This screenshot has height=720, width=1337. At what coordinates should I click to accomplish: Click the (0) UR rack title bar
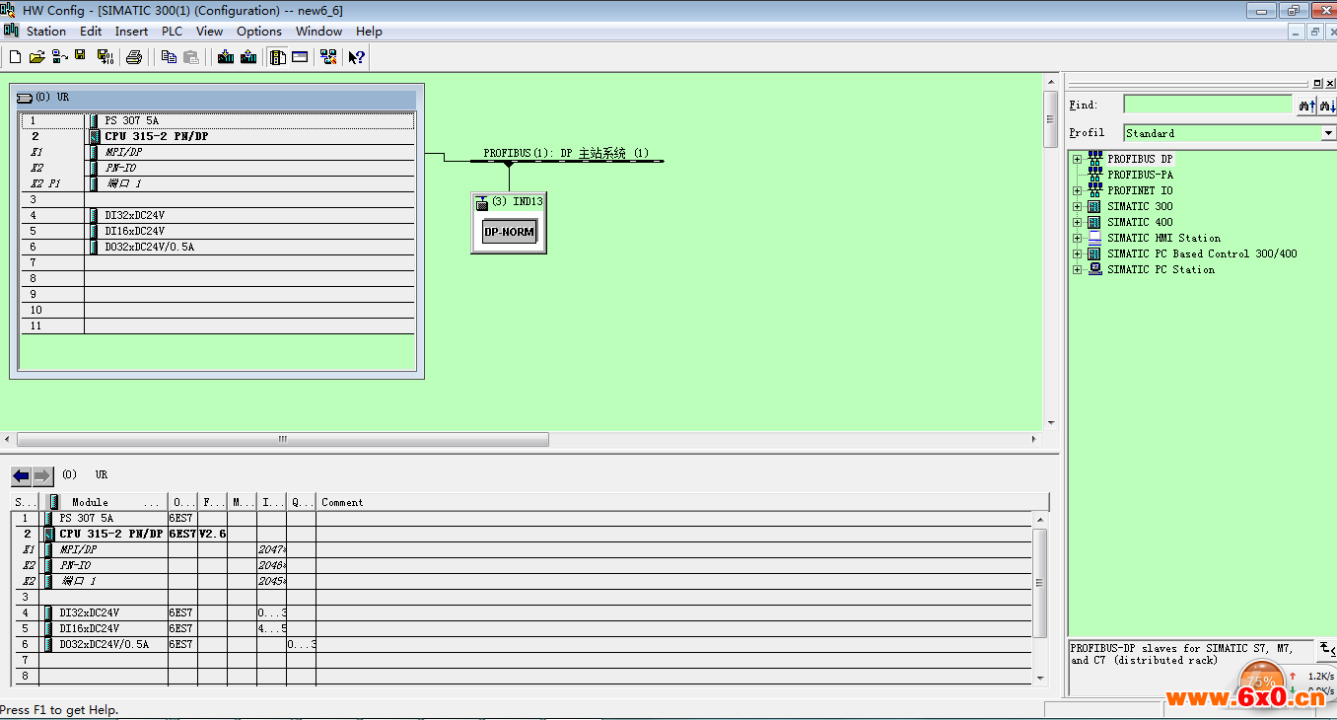point(217,98)
